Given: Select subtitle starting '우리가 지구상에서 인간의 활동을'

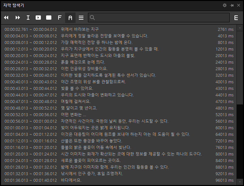Looking at the screenshot, I should point(110,49).
